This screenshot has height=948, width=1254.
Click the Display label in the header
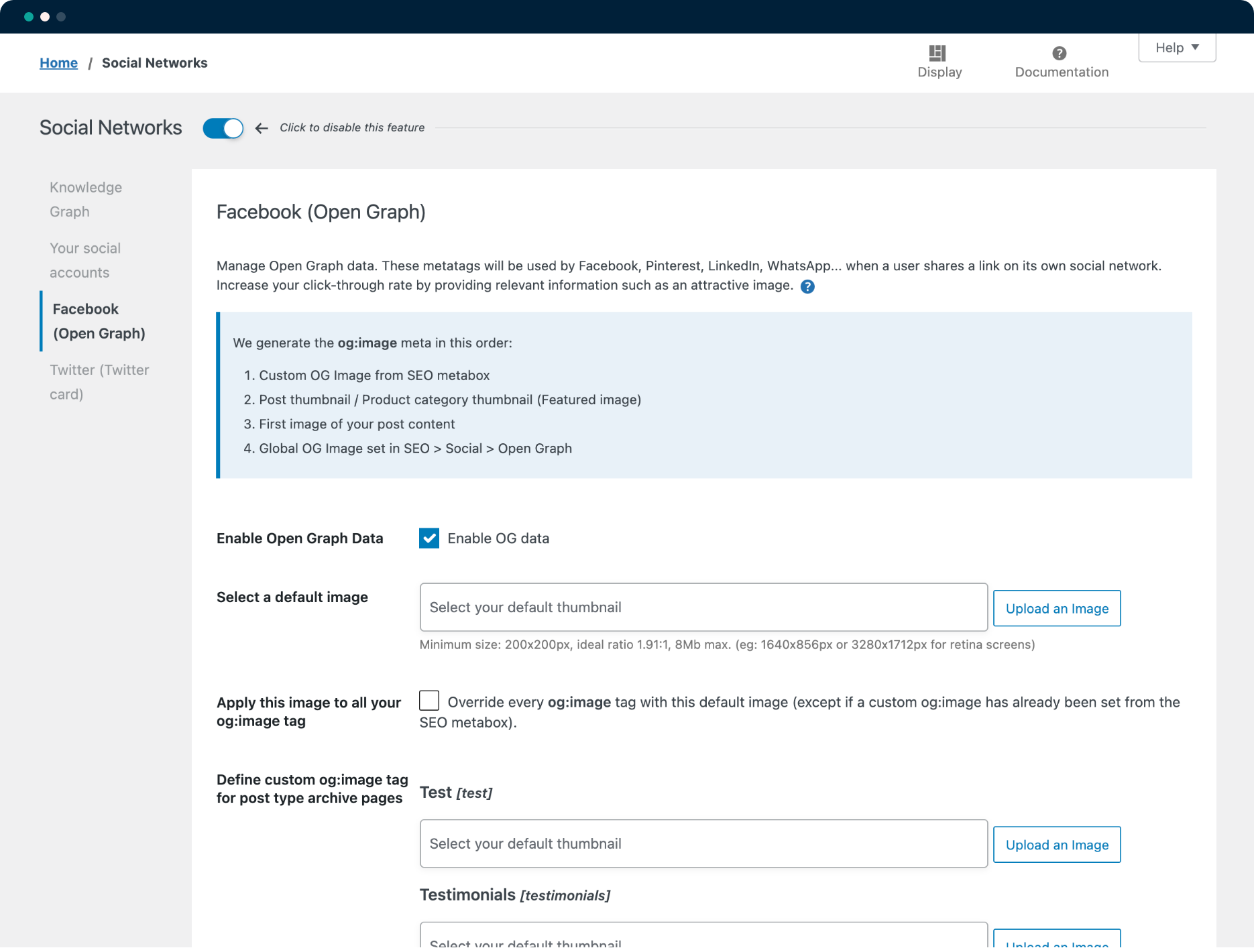point(939,72)
